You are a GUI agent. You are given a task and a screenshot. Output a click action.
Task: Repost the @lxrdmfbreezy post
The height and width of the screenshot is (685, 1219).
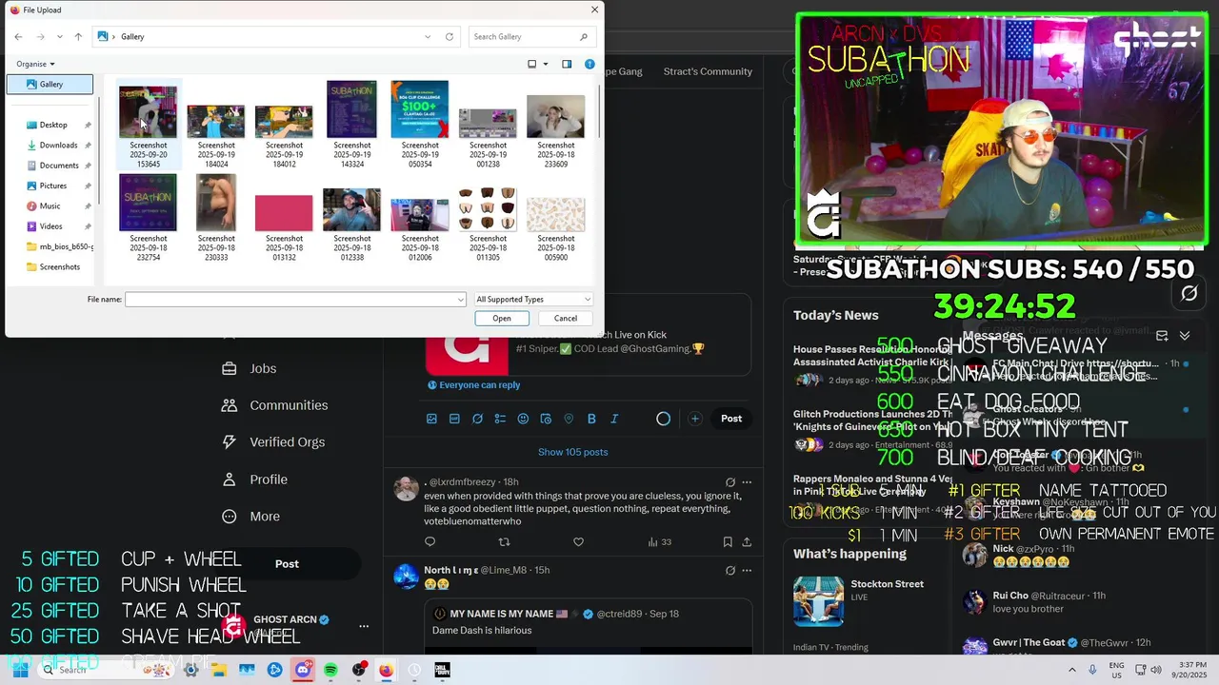[x=504, y=542]
